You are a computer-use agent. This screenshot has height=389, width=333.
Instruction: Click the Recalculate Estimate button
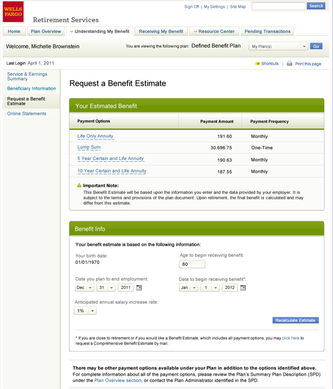point(295,321)
